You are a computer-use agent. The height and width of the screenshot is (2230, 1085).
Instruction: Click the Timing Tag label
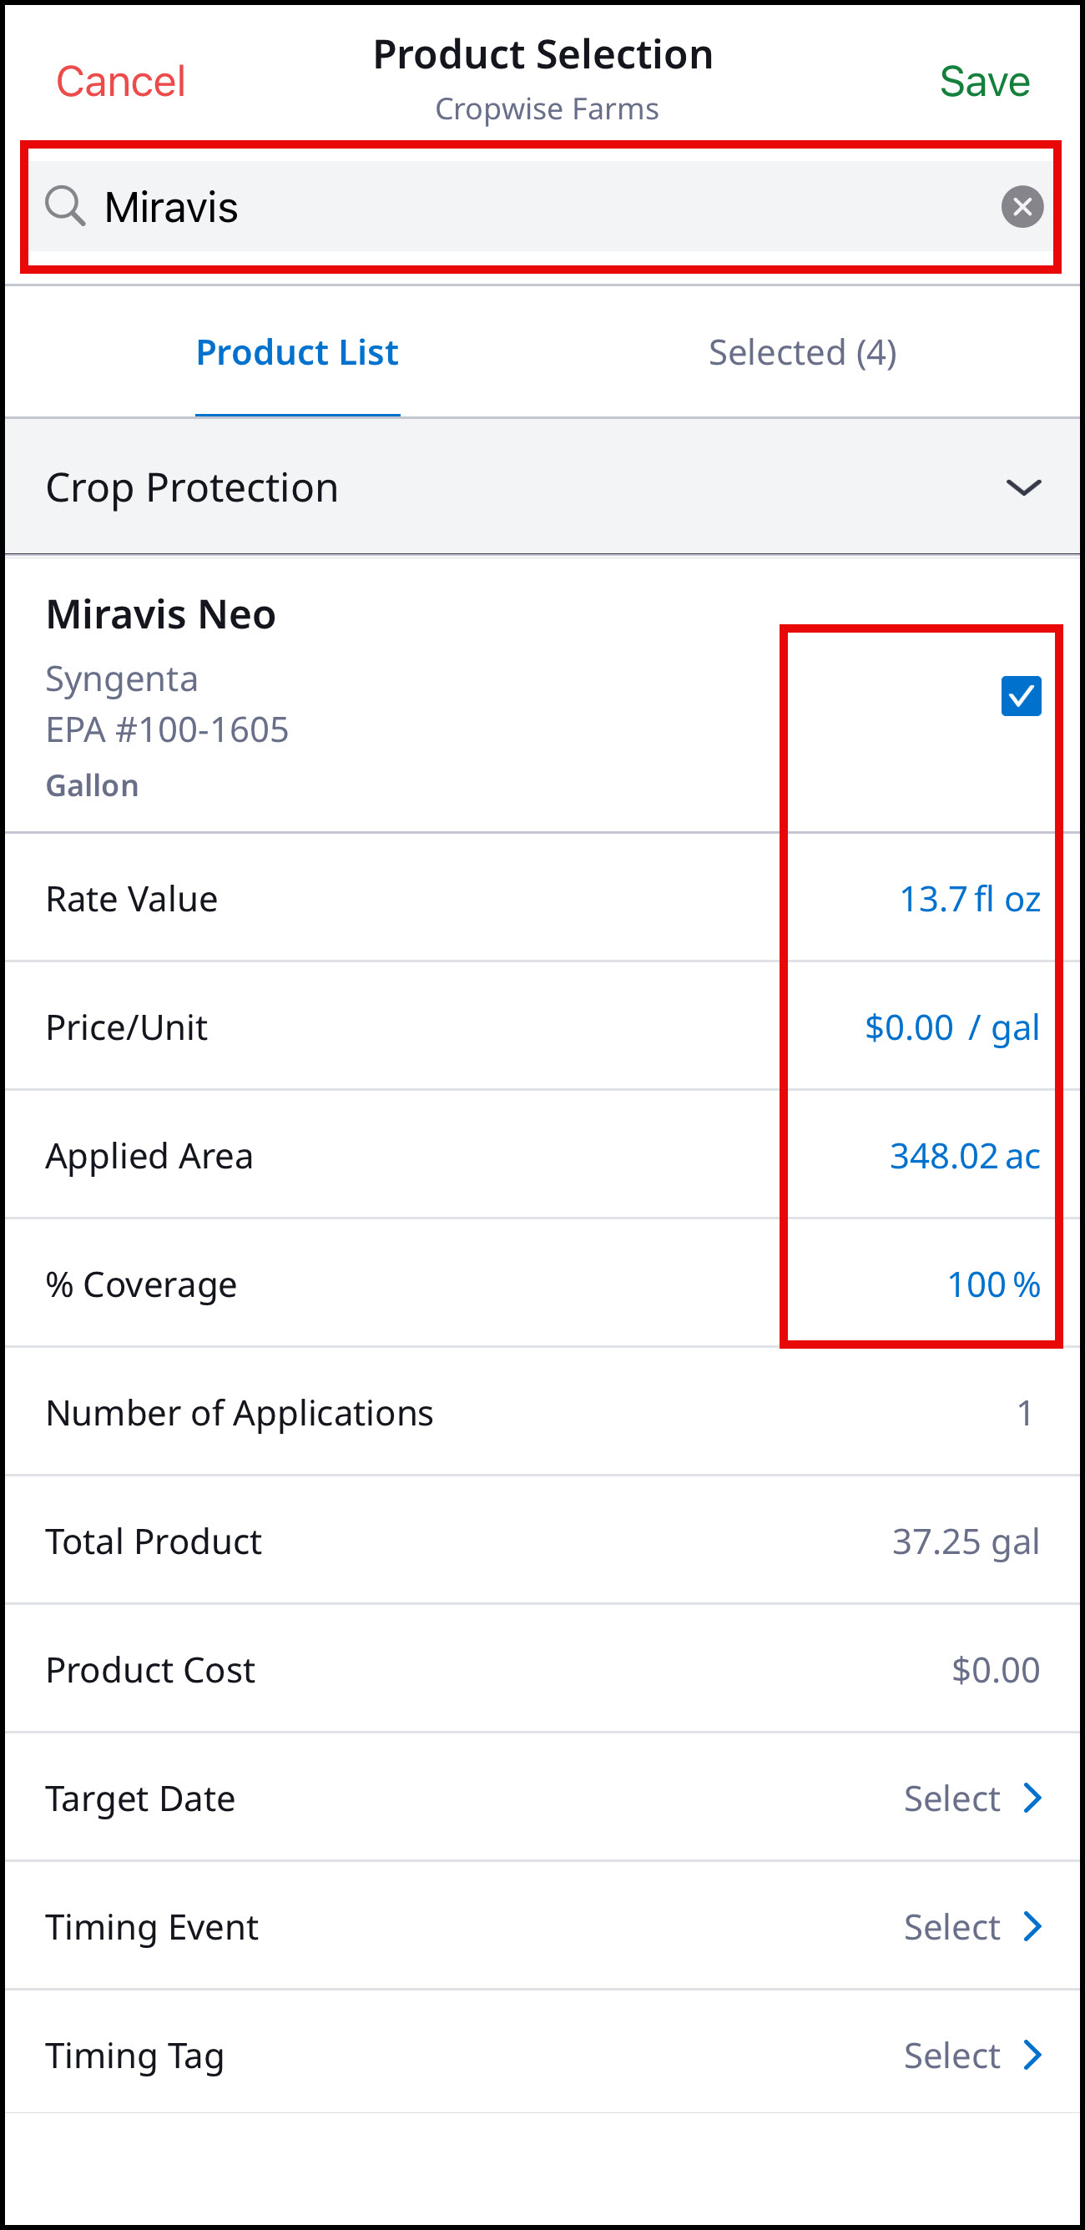(135, 2056)
